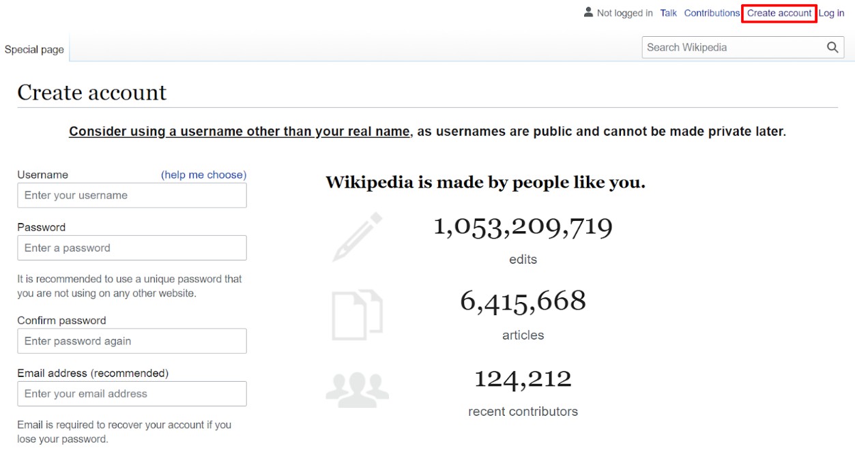The image size is (855, 450).
Task: Click the Create account link at top
Action: coord(779,13)
